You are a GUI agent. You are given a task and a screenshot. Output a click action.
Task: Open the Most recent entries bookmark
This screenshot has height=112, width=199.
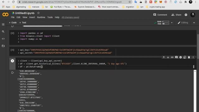coord(109,7)
